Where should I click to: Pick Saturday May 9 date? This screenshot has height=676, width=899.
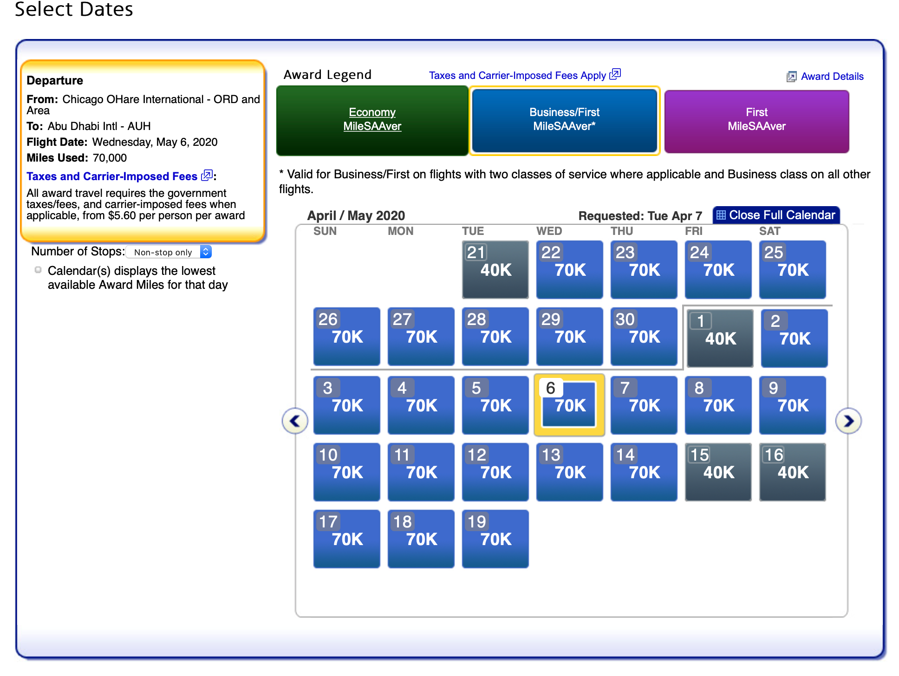pos(793,405)
